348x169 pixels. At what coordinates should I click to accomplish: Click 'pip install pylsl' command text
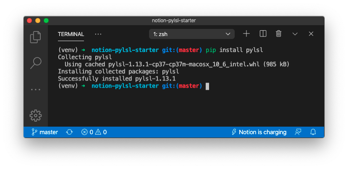click(234, 50)
